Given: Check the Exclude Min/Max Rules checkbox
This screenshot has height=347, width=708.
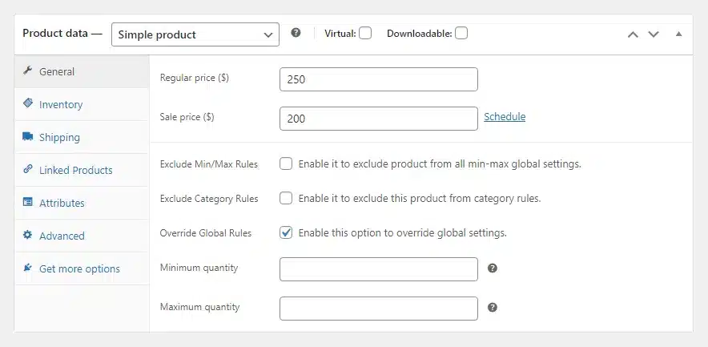Looking at the screenshot, I should coord(286,163).
